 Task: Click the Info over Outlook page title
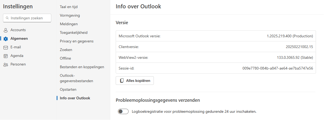coord(139,6)
